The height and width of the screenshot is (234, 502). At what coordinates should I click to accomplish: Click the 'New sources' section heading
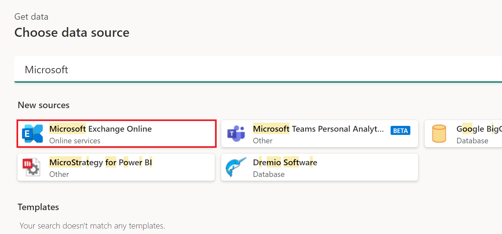coord(43,105)
